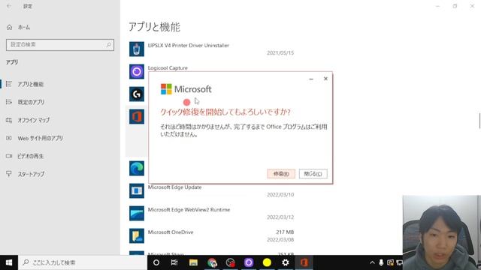Select Logicool Capture app entry

[x=168, y=68]
